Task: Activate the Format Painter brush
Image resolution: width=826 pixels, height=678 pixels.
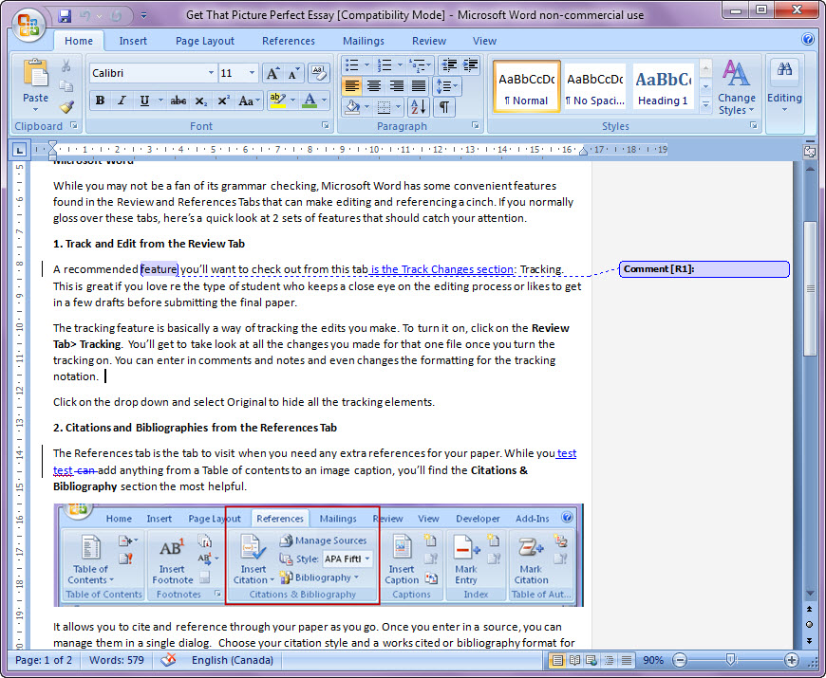Action: (66, 107)
